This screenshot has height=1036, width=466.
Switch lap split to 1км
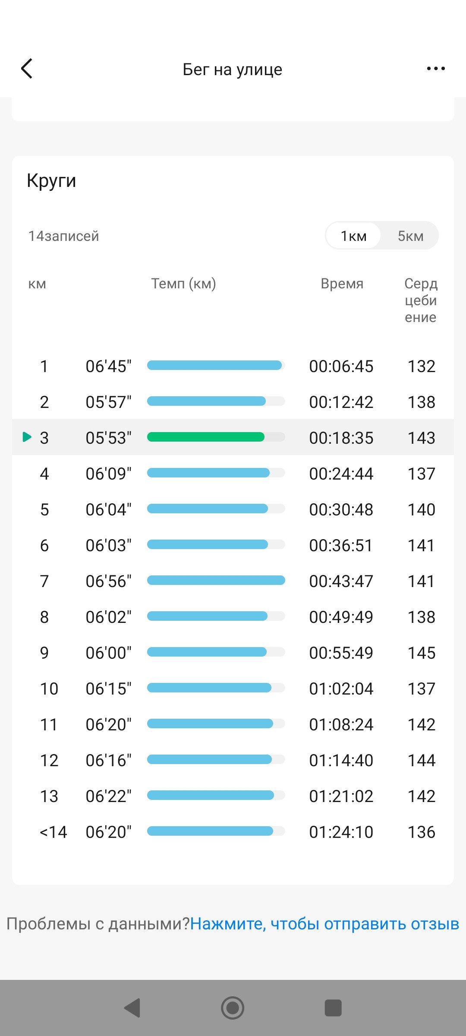[353, 236]
